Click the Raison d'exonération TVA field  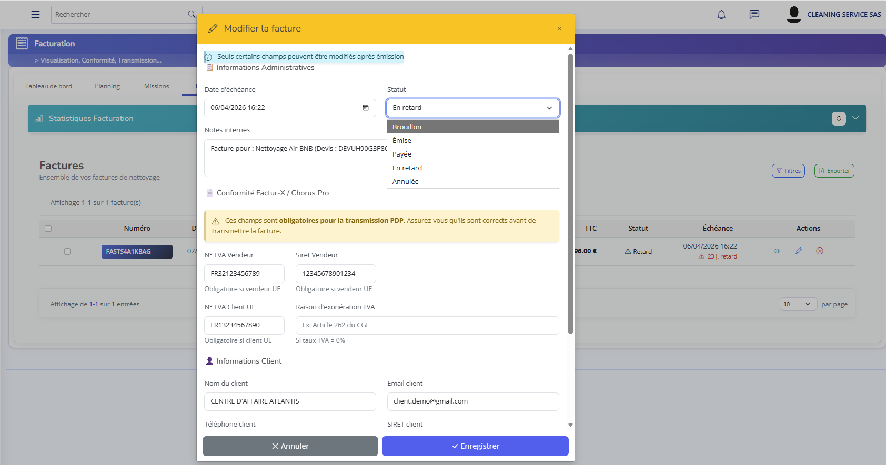[x=427, y=325]
